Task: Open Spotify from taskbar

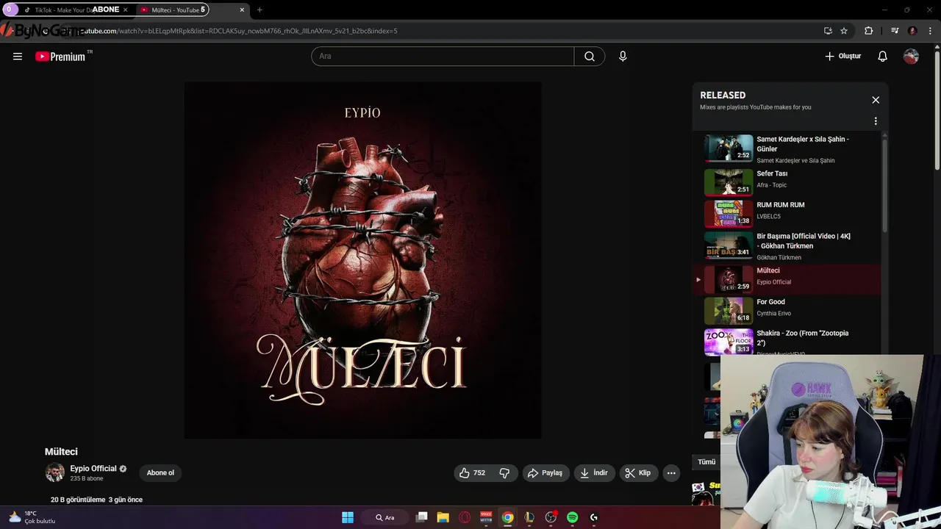Action: tap(573, 517)
